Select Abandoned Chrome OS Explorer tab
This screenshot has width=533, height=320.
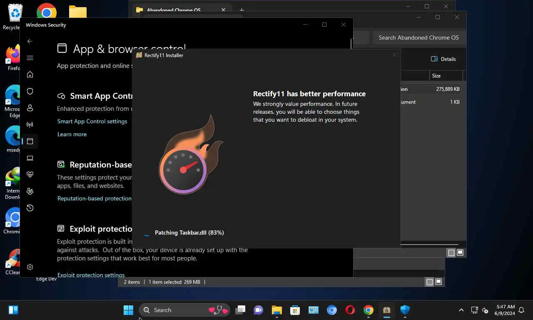(x=181, y=10)
